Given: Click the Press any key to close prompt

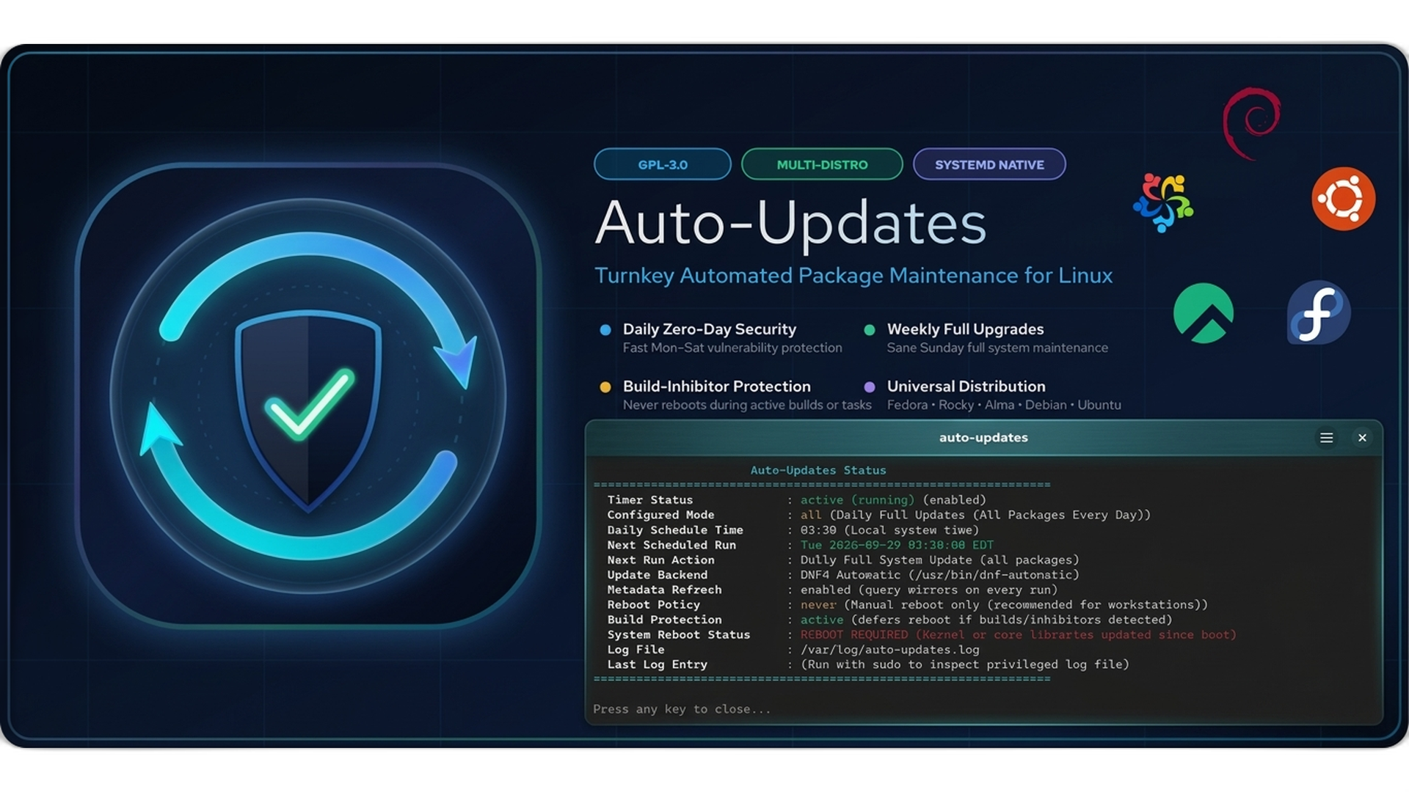Looking at the screenshot, I should click(x=682, y=709).
